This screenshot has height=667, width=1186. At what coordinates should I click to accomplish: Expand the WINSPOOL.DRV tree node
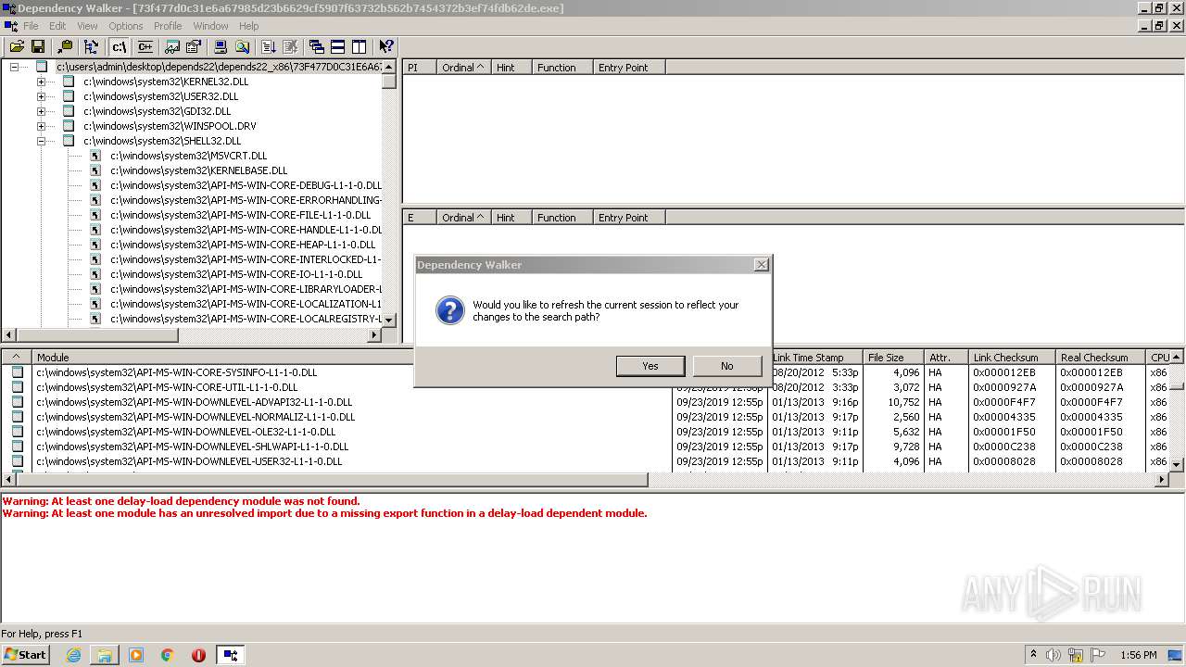click(x=42, y=126)
